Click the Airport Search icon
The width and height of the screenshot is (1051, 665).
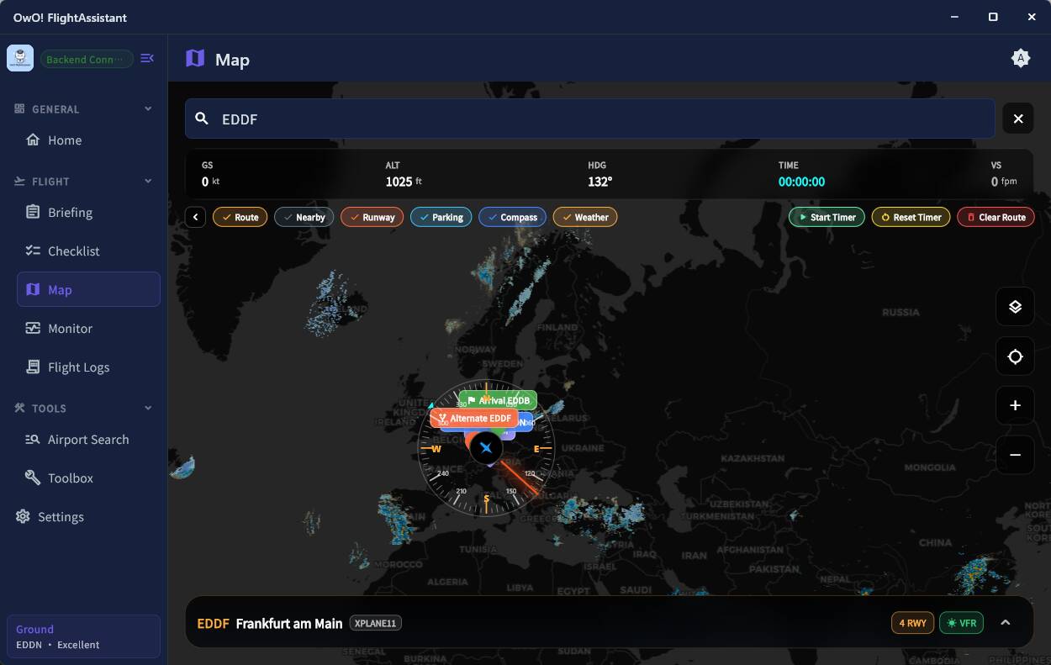[33, 439]
